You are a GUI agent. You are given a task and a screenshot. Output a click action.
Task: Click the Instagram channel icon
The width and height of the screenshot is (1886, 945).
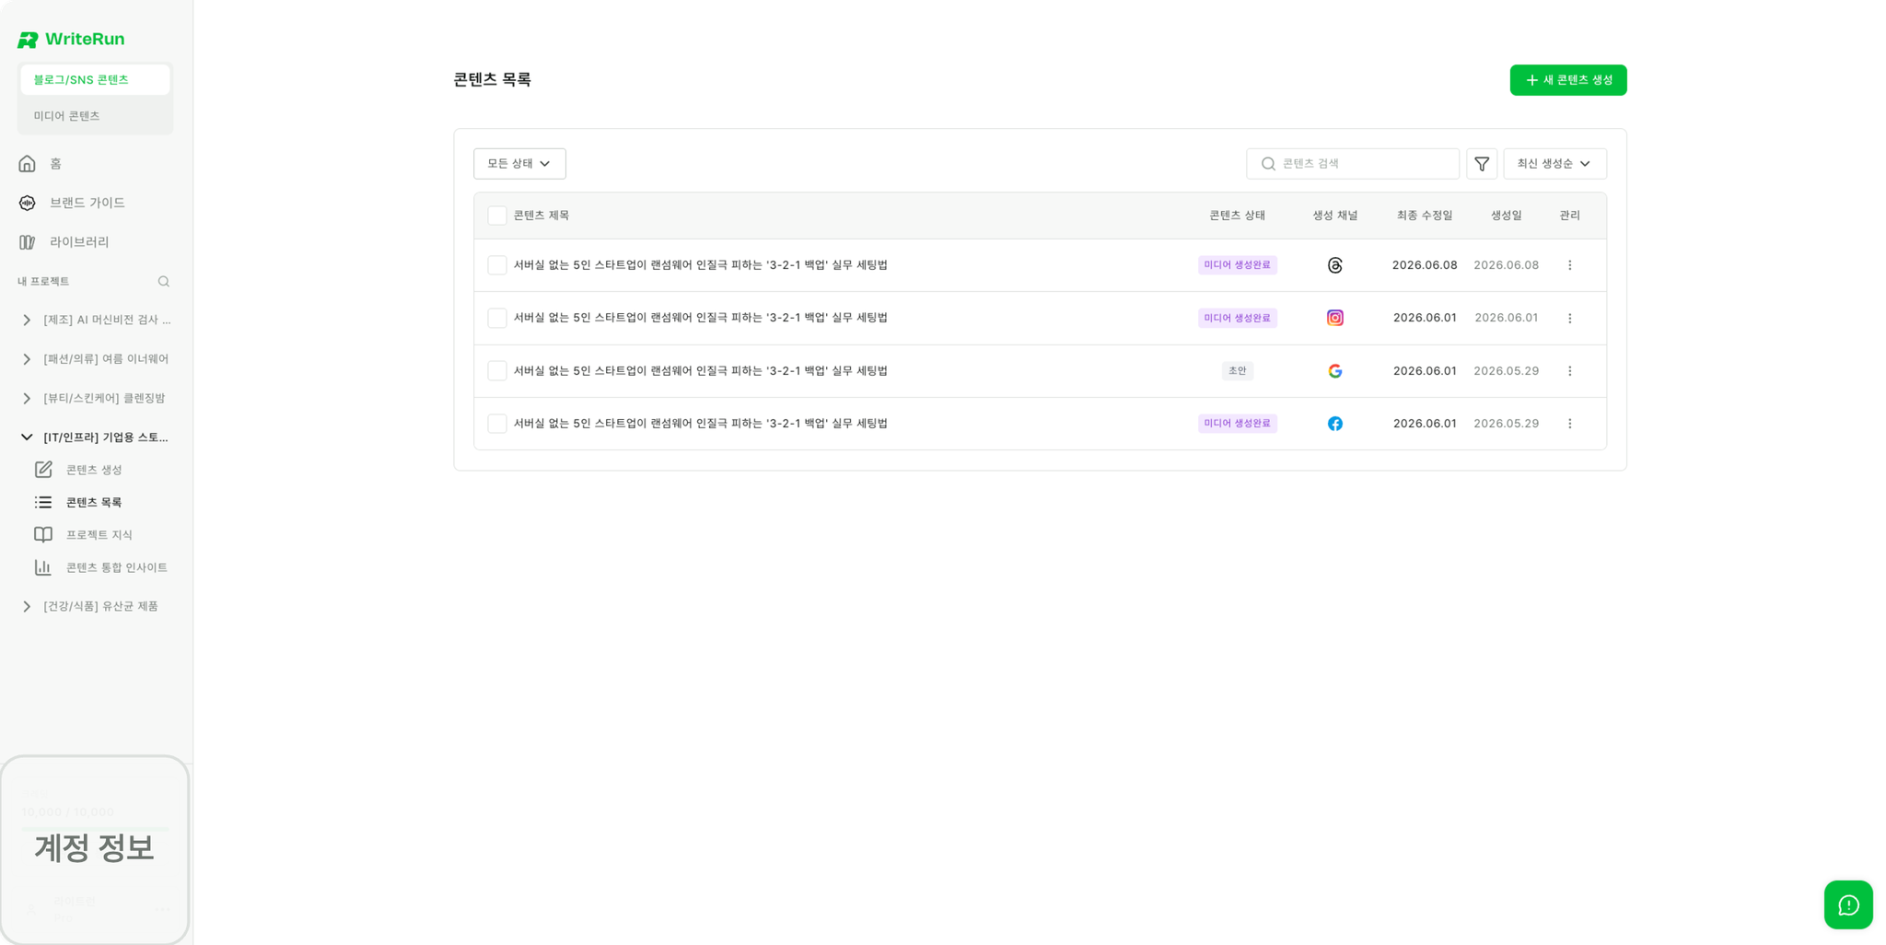tap(1335, 318)
